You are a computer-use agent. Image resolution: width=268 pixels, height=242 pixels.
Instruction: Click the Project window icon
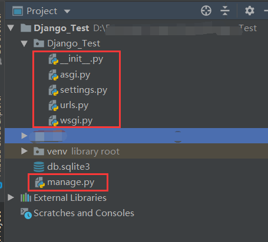coord(18,11)
